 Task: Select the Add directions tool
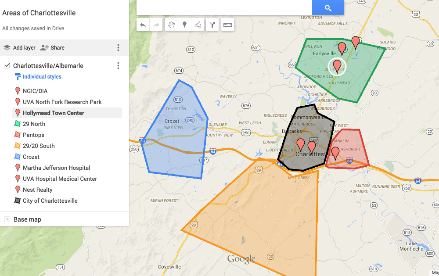click(212, 24)
